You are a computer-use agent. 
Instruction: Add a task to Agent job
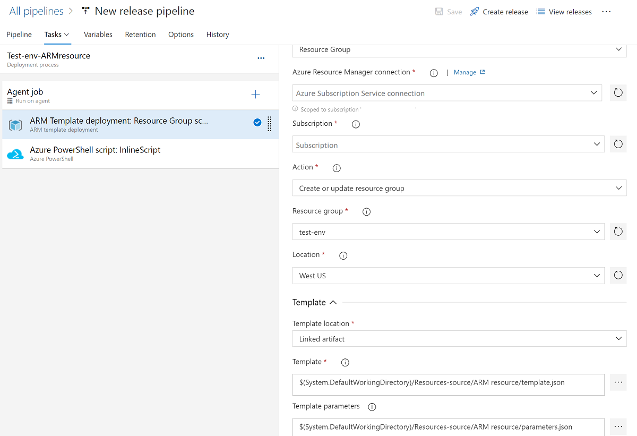(255, 95)
